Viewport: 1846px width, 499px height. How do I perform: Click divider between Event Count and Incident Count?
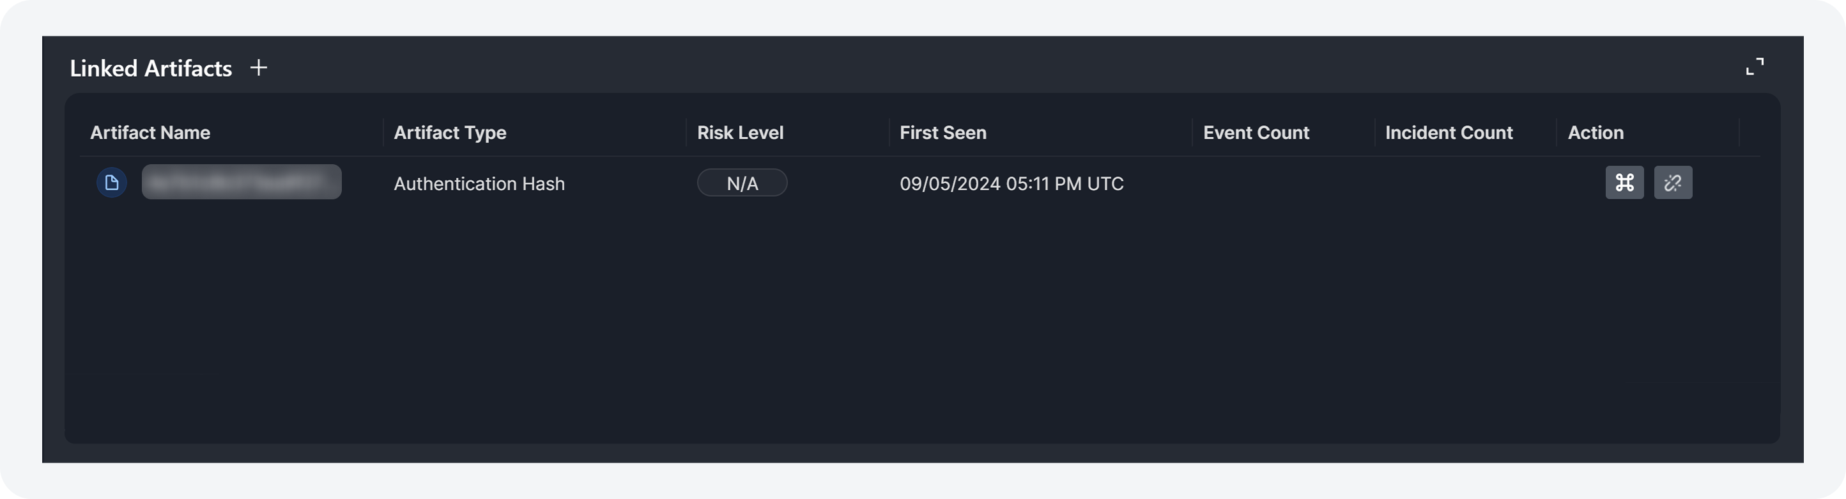pyautogui.click(x=1374, y=133)
